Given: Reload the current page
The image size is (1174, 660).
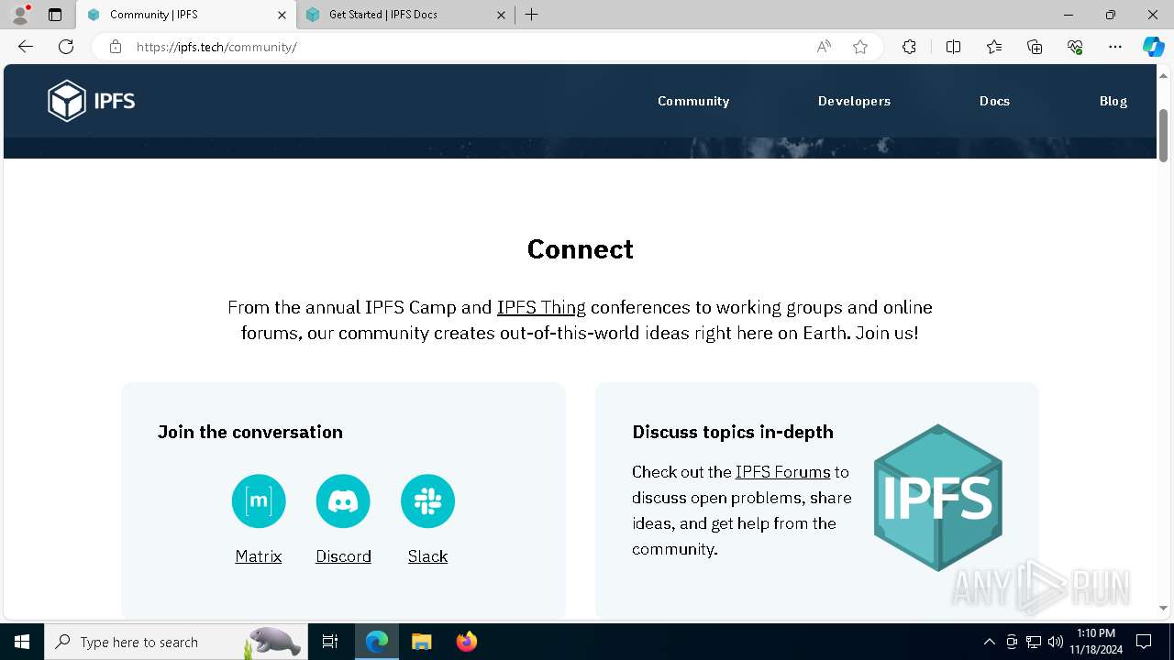Looking at the screenshot, I should 66,47.
